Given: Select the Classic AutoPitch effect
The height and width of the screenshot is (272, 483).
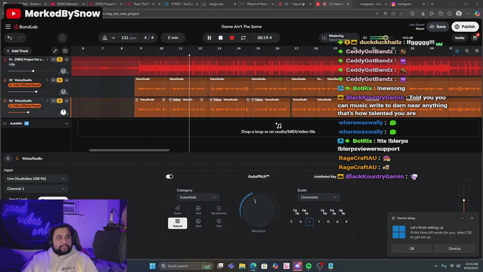Looking at the screenshot, I should pos(177,210).
